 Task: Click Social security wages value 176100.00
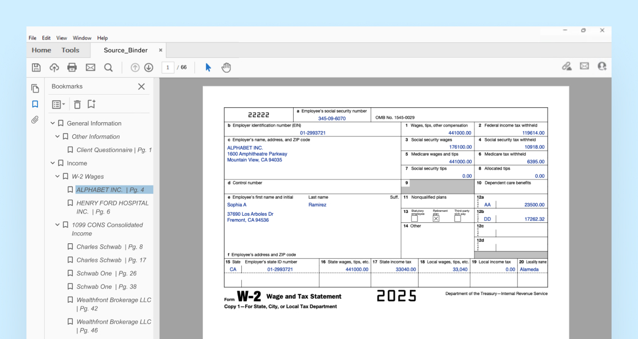click(x=461, y=147)
